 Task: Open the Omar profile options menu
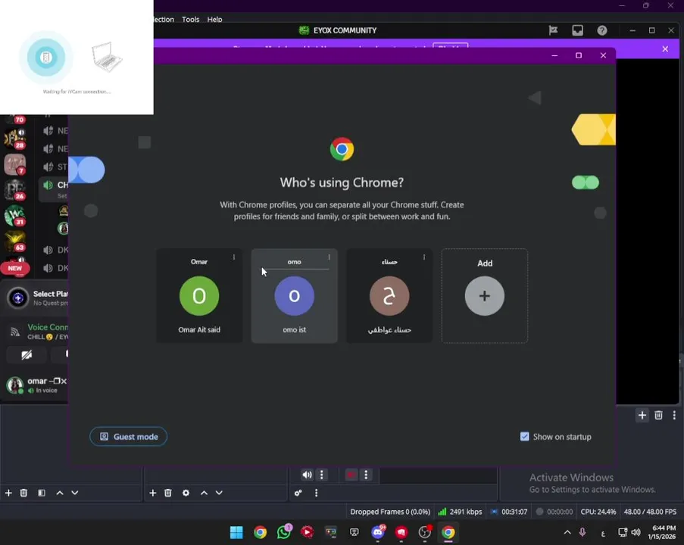[234, 257]
